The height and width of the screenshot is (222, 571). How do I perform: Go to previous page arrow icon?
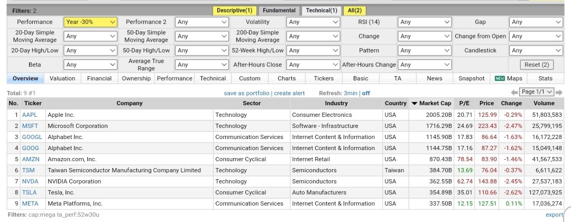pyautogui.click(x=514, y=92)
